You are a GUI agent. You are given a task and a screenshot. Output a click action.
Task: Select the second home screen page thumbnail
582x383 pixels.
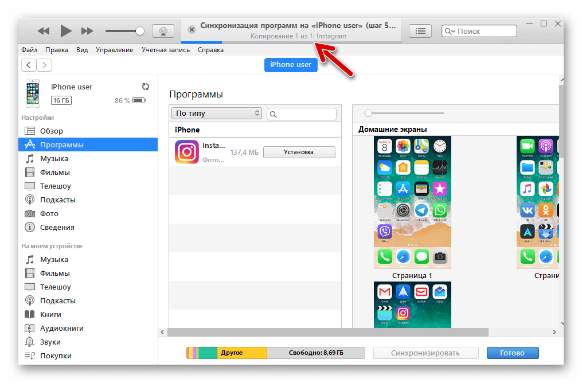538,202
